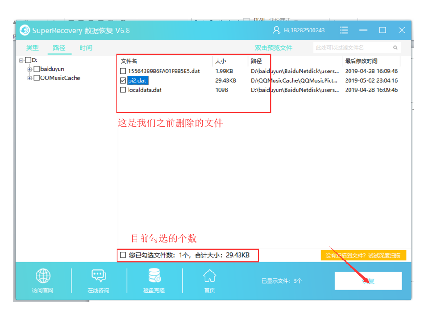Click the 恢复 recover button
Screen dimensions: 427x320
tap(368, 281)
